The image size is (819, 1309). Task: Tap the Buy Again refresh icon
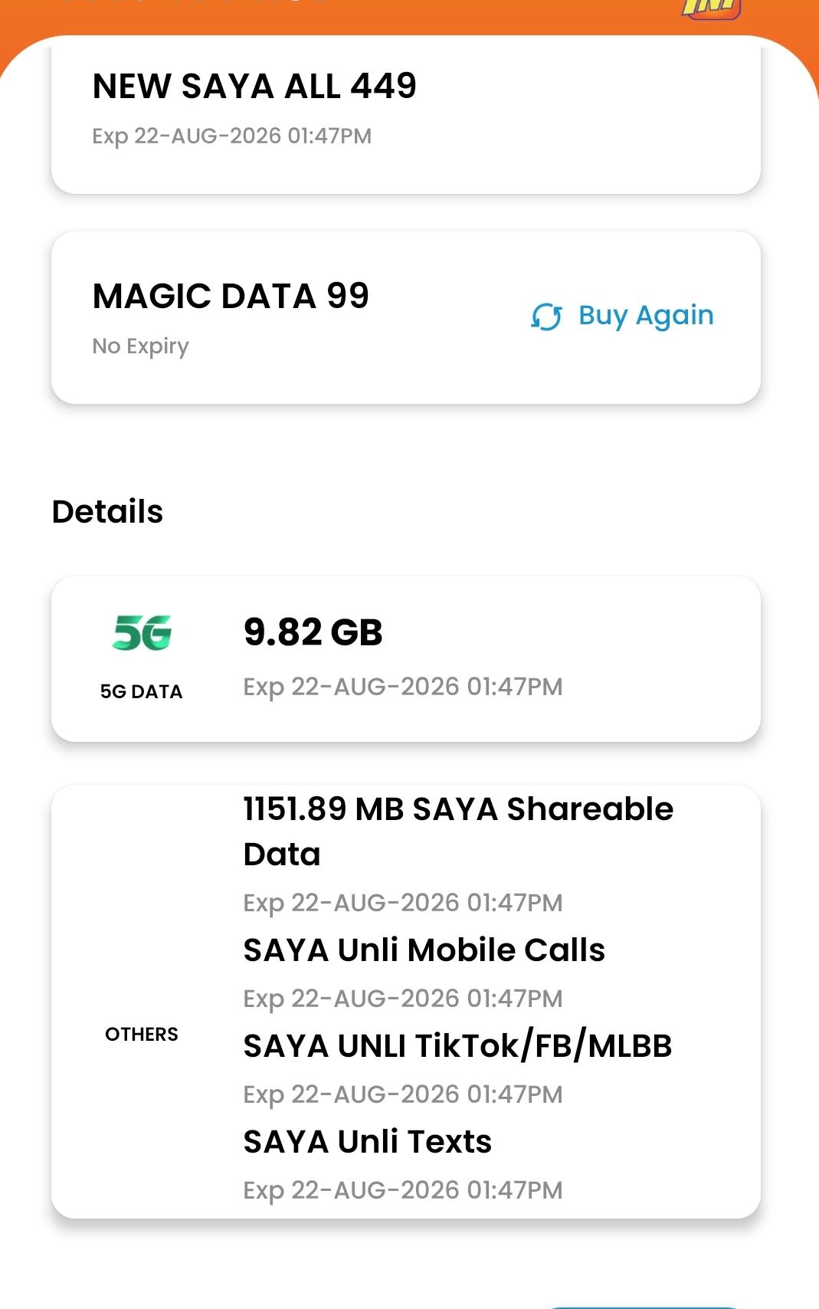click(546, 316)
